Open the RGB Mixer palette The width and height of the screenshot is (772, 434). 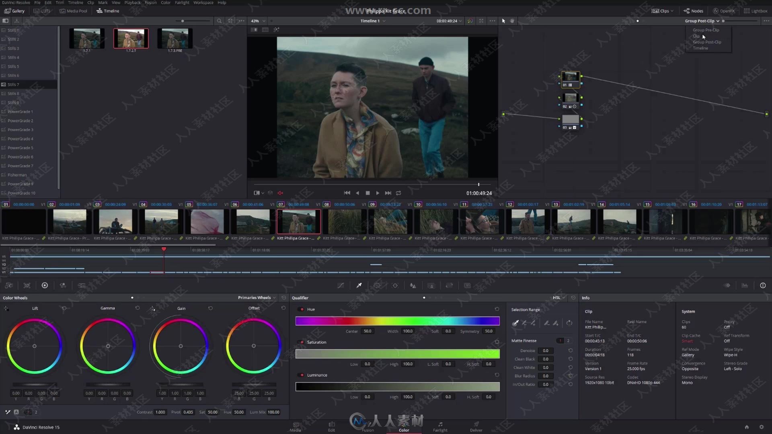[x=63, y=285]
